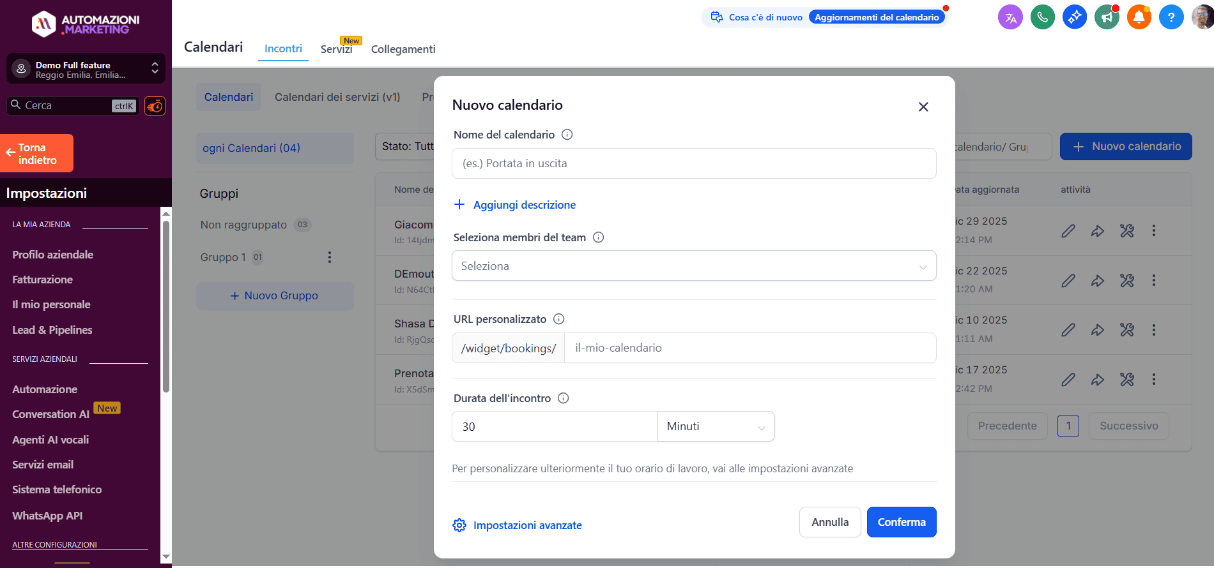The image size is (1214, 568).
Task: Open the Demo Full feature account switcher
Action: pos(86,69)
